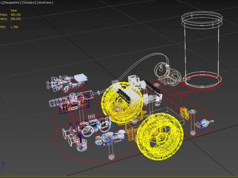Open the [Wireframe] shading label menu
238x178 pixels.
[45, 2]
